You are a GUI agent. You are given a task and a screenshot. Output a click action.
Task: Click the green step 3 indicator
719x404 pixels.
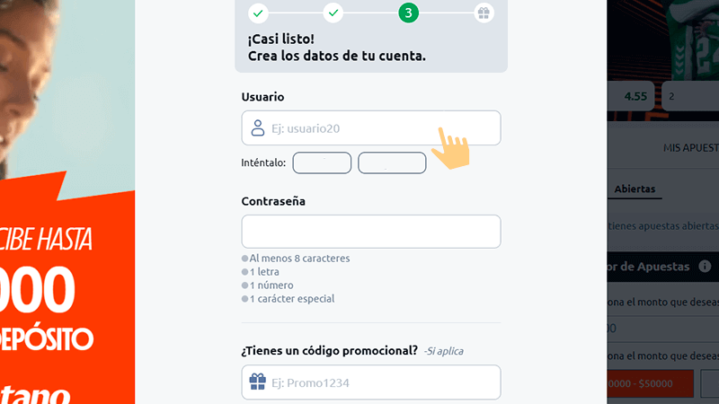409,13
